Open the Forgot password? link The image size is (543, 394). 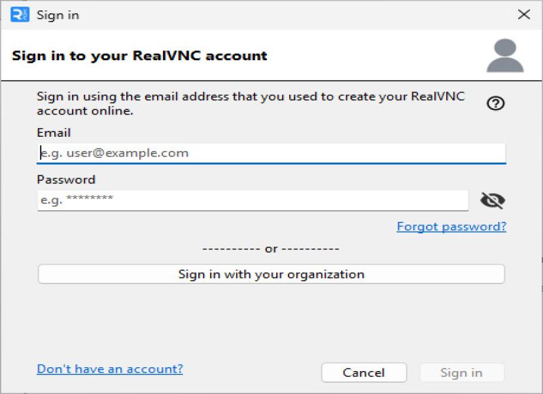451,226
